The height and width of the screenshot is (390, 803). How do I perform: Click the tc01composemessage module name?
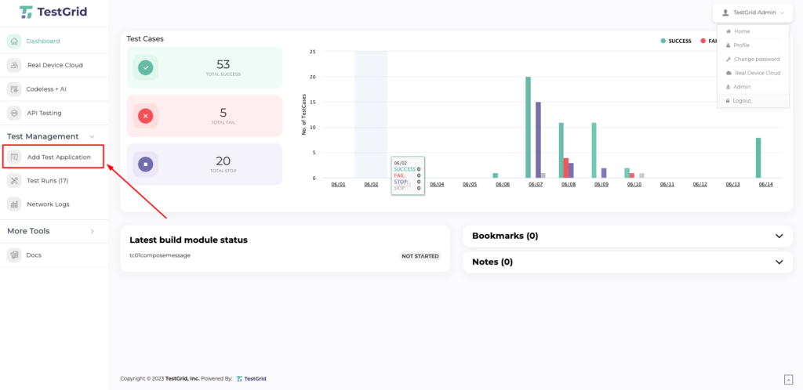pyautogui.click(x=160, y=255)
